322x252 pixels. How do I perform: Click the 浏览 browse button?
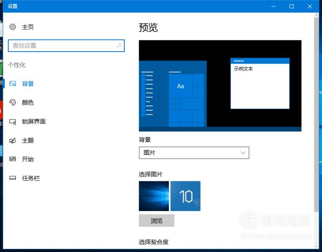pyautogui.click(x=156, y=220)
